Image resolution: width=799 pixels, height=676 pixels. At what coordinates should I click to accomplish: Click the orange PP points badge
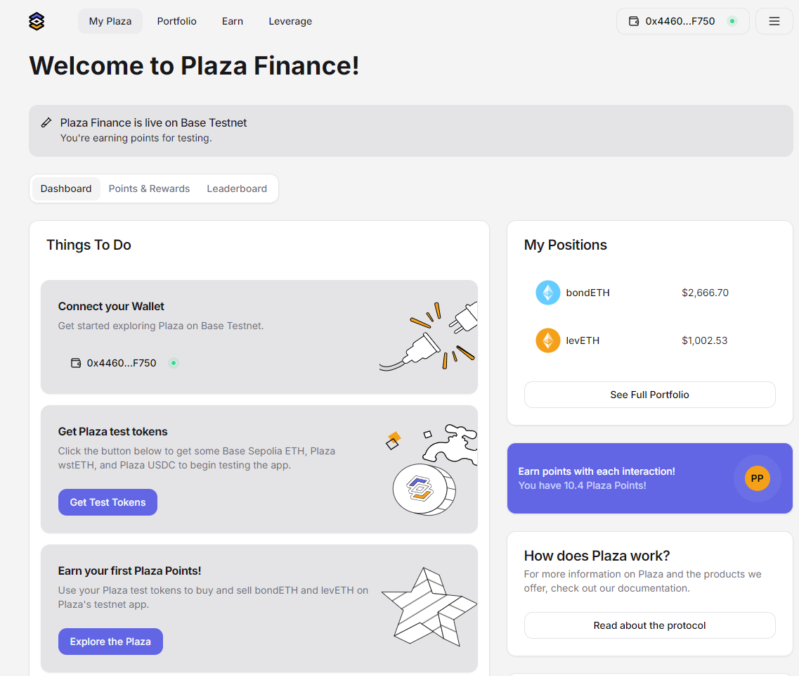757,478
